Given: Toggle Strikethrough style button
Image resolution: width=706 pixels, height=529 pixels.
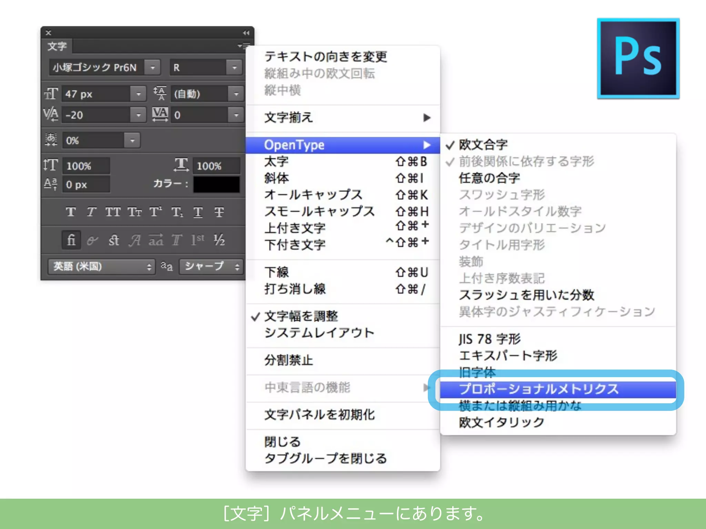Looking at the screenshot, I should click(219, 212).
